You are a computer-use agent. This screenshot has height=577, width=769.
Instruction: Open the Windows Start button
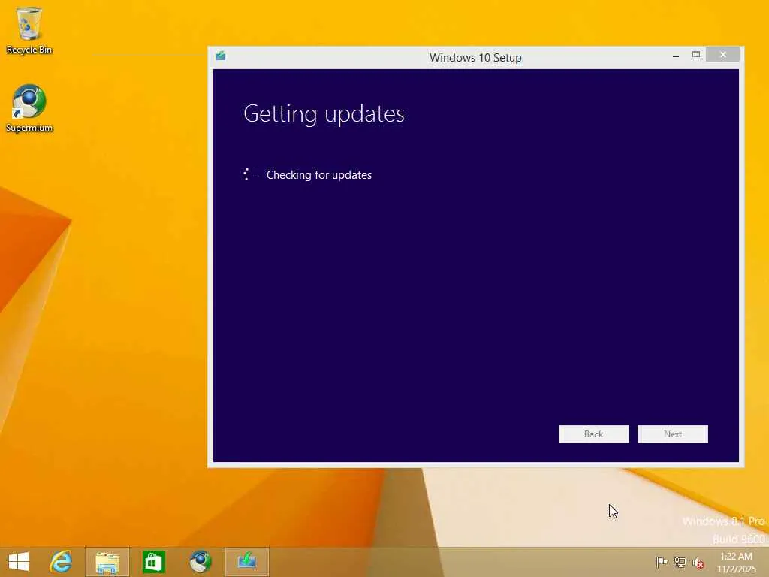(x=19, y=562)
